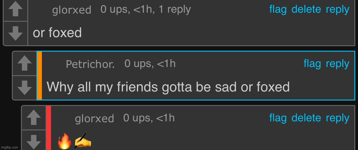358x150 pixels.
Task: Flag Petrichor's comment
Action: (x=312, y=64)
